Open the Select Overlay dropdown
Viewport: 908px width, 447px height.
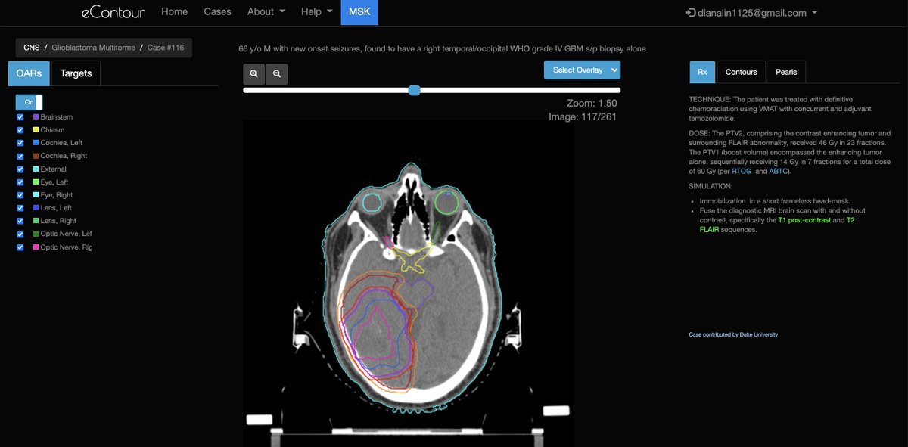pyautogui.click(x=582, y=70)
